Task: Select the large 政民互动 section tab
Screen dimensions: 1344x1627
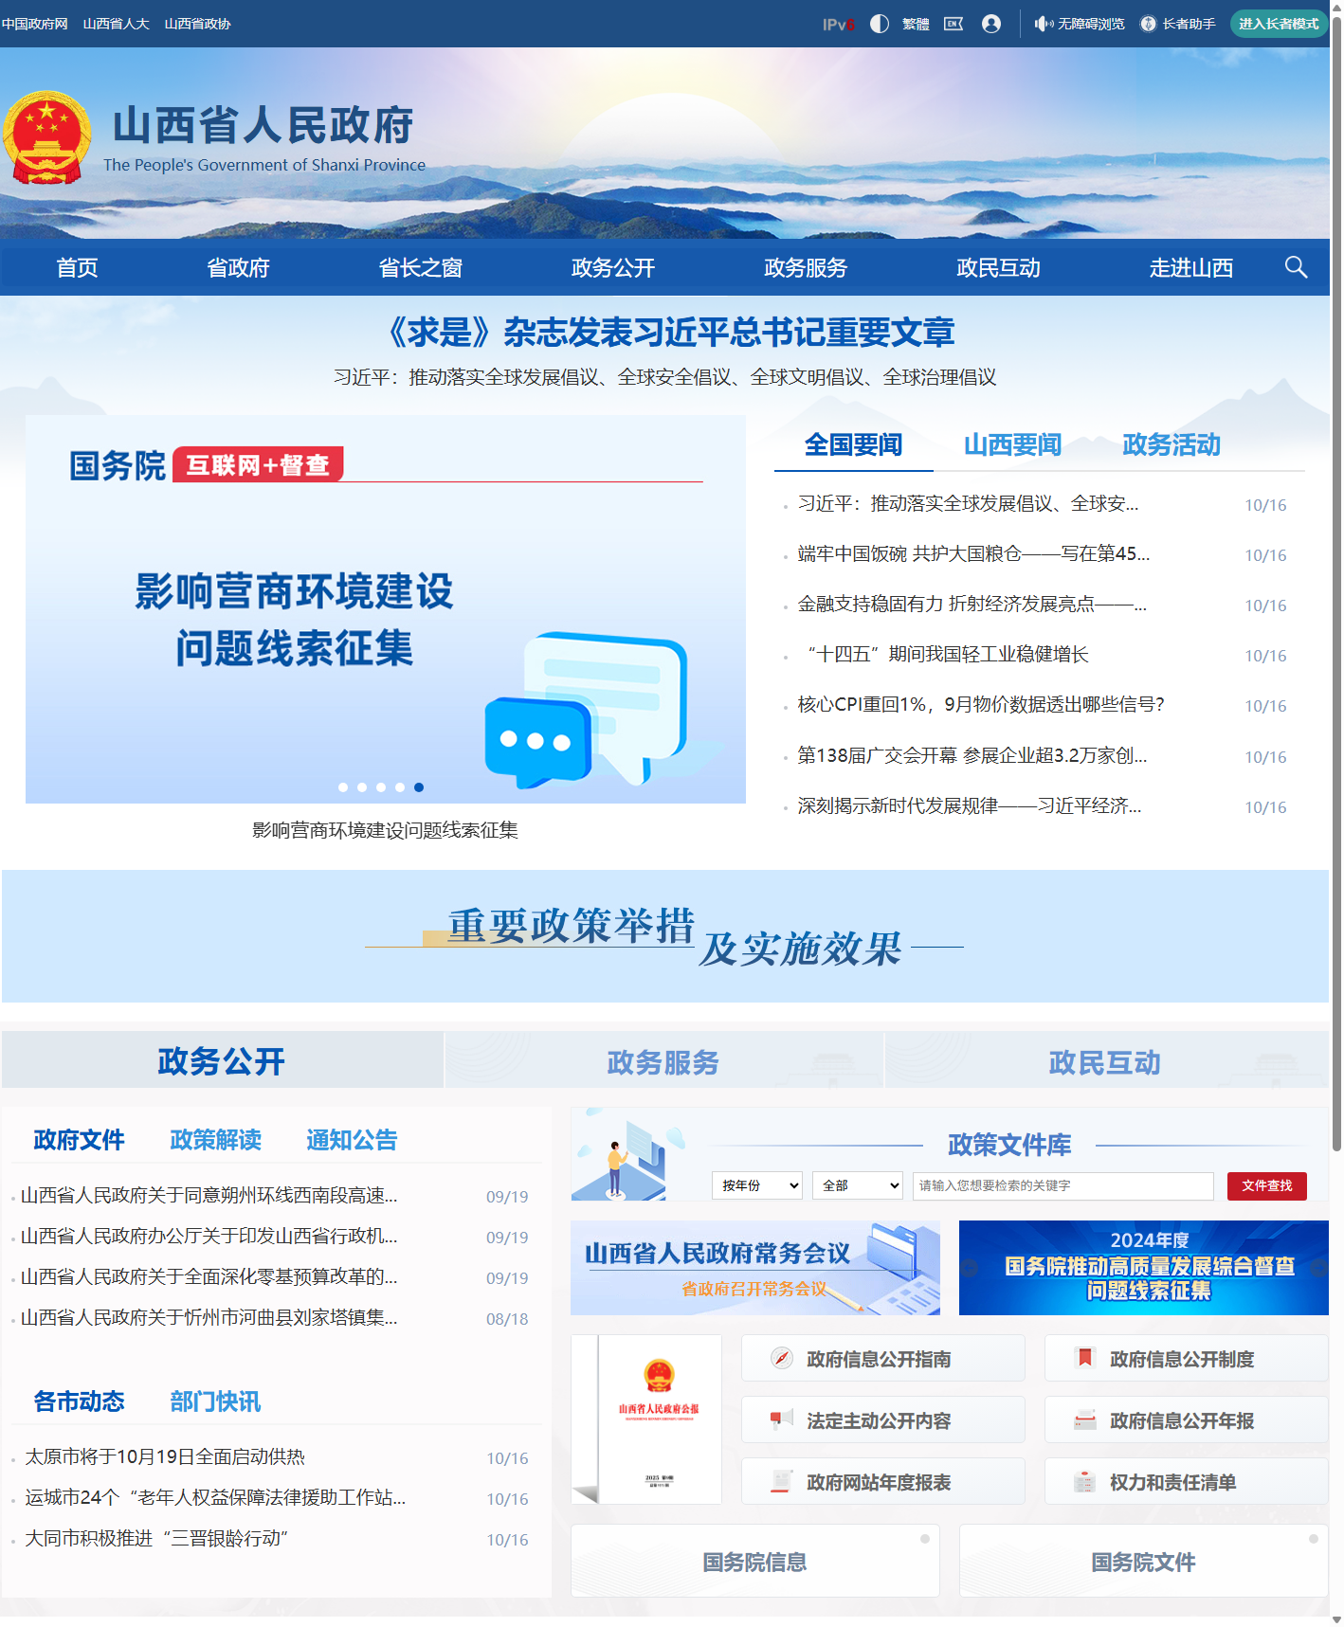Action: pyautogui.click(x=1105, y=1061)
